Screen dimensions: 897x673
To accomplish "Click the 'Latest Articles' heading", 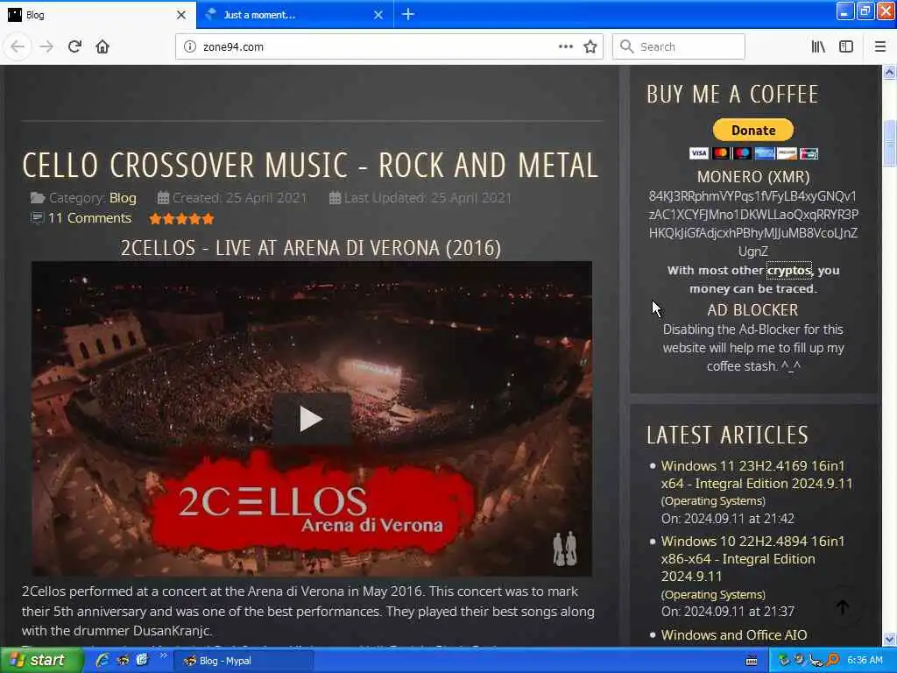I will pos(727,435).
